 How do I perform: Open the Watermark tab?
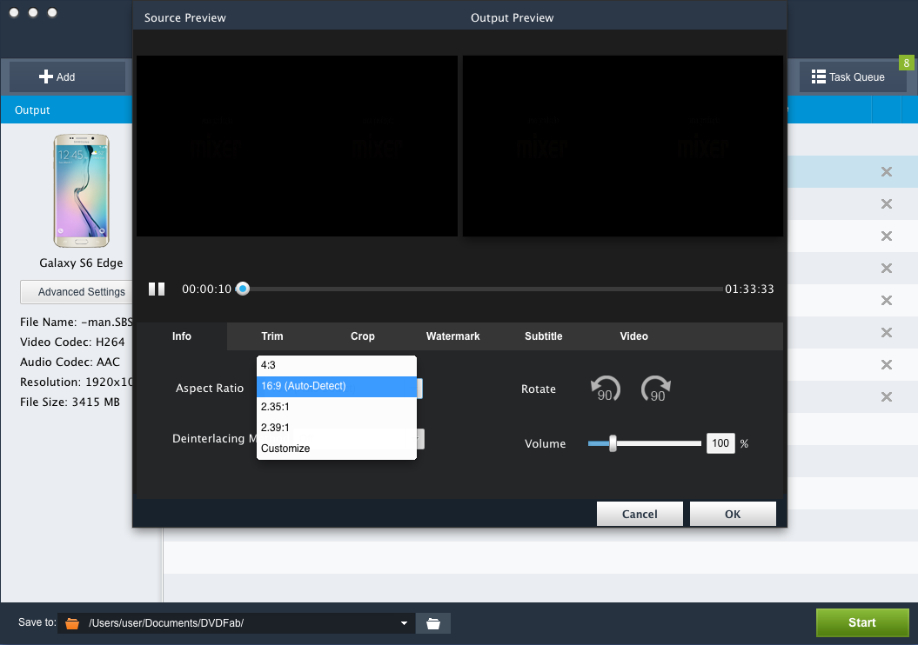point(453,336)
